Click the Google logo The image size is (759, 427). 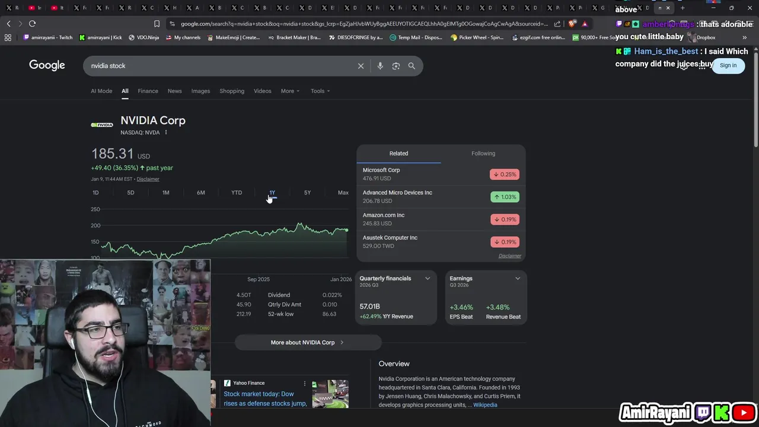[47, 65]
